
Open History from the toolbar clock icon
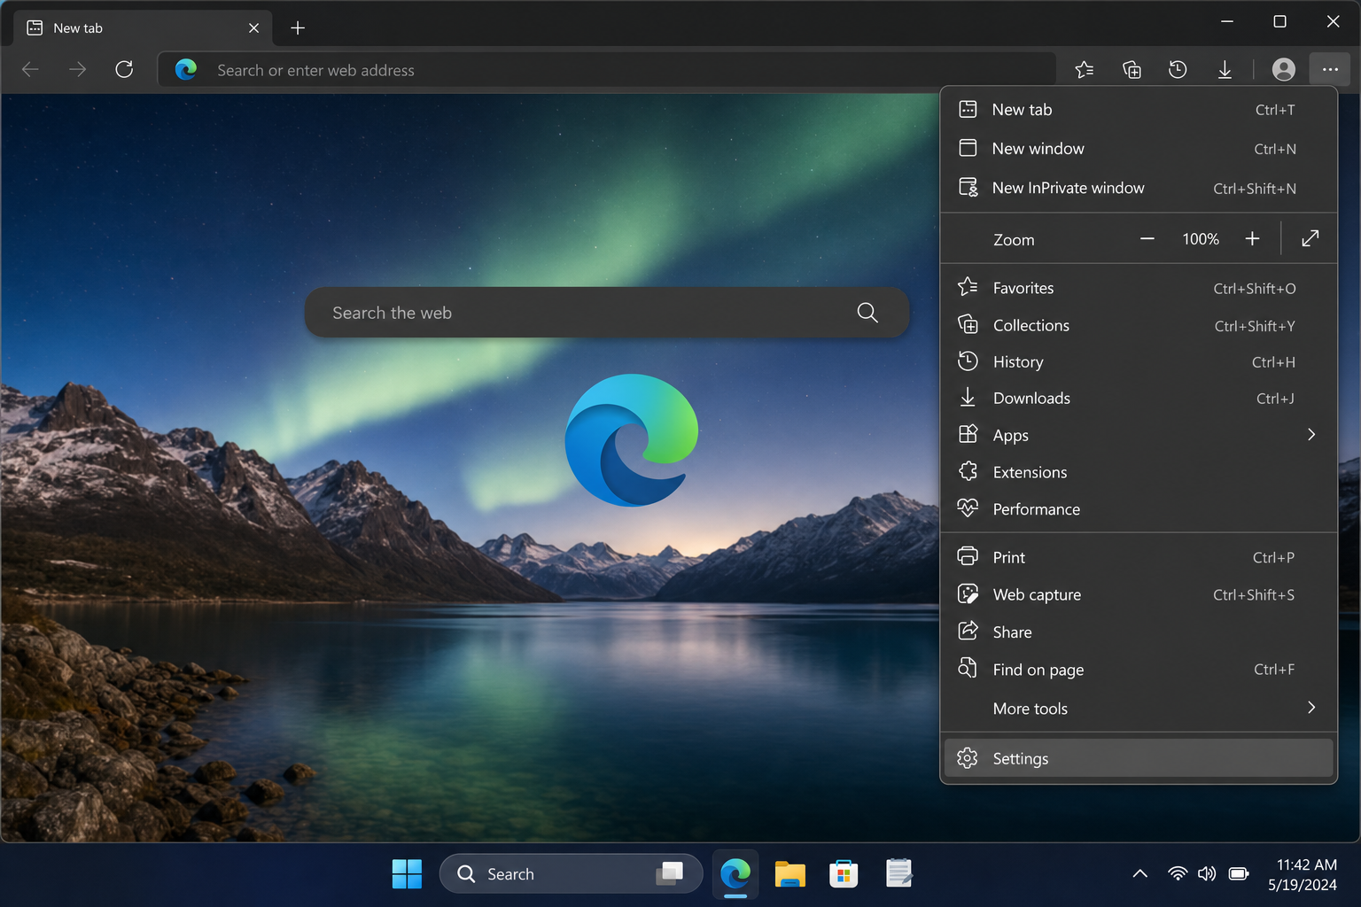1178,69
